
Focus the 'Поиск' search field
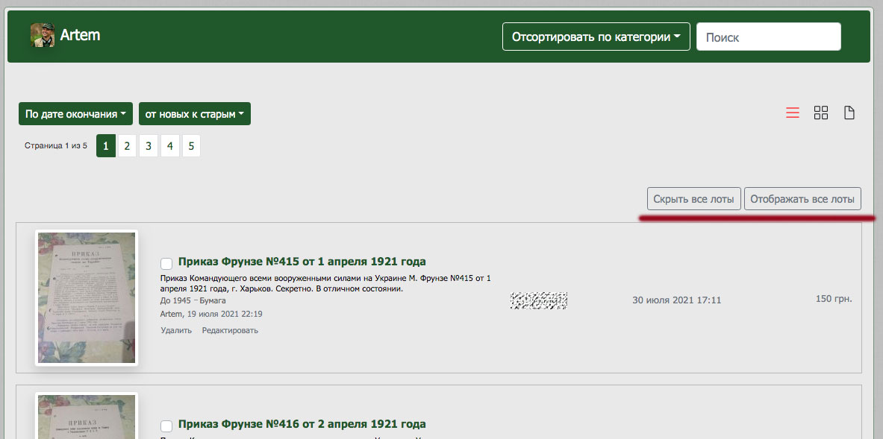click(768, 37)
